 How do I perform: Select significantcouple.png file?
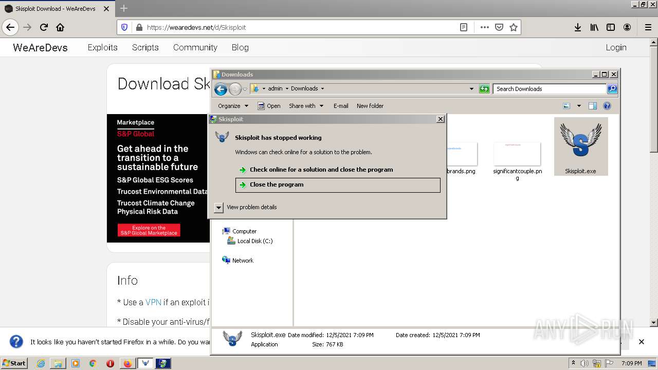[x=517, y=161]
